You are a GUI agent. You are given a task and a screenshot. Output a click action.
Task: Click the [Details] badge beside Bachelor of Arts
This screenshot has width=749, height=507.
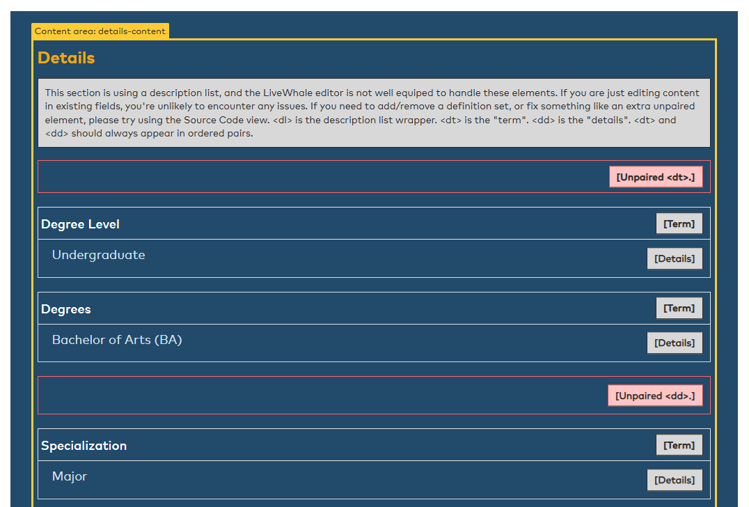674,343
